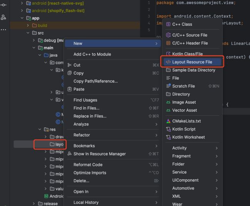The width and height of the screenshot is (250, 206).
Task: Select the Kotlin Class/File icon
Action: [168, 54]
